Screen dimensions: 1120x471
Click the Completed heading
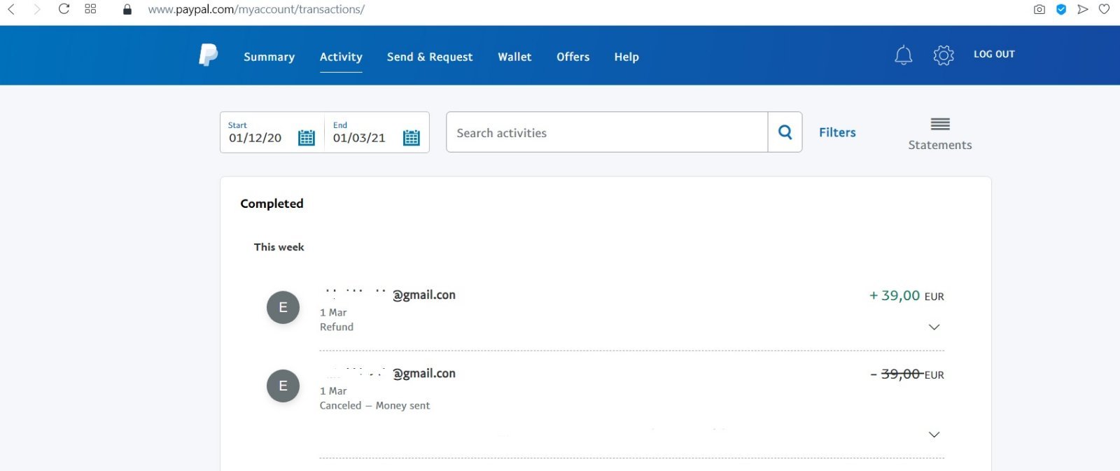point(272,204)
